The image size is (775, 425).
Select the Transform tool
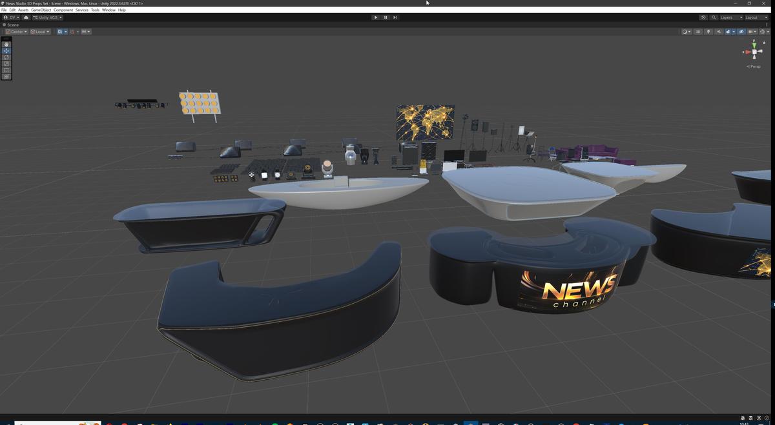tap(6, 76)
